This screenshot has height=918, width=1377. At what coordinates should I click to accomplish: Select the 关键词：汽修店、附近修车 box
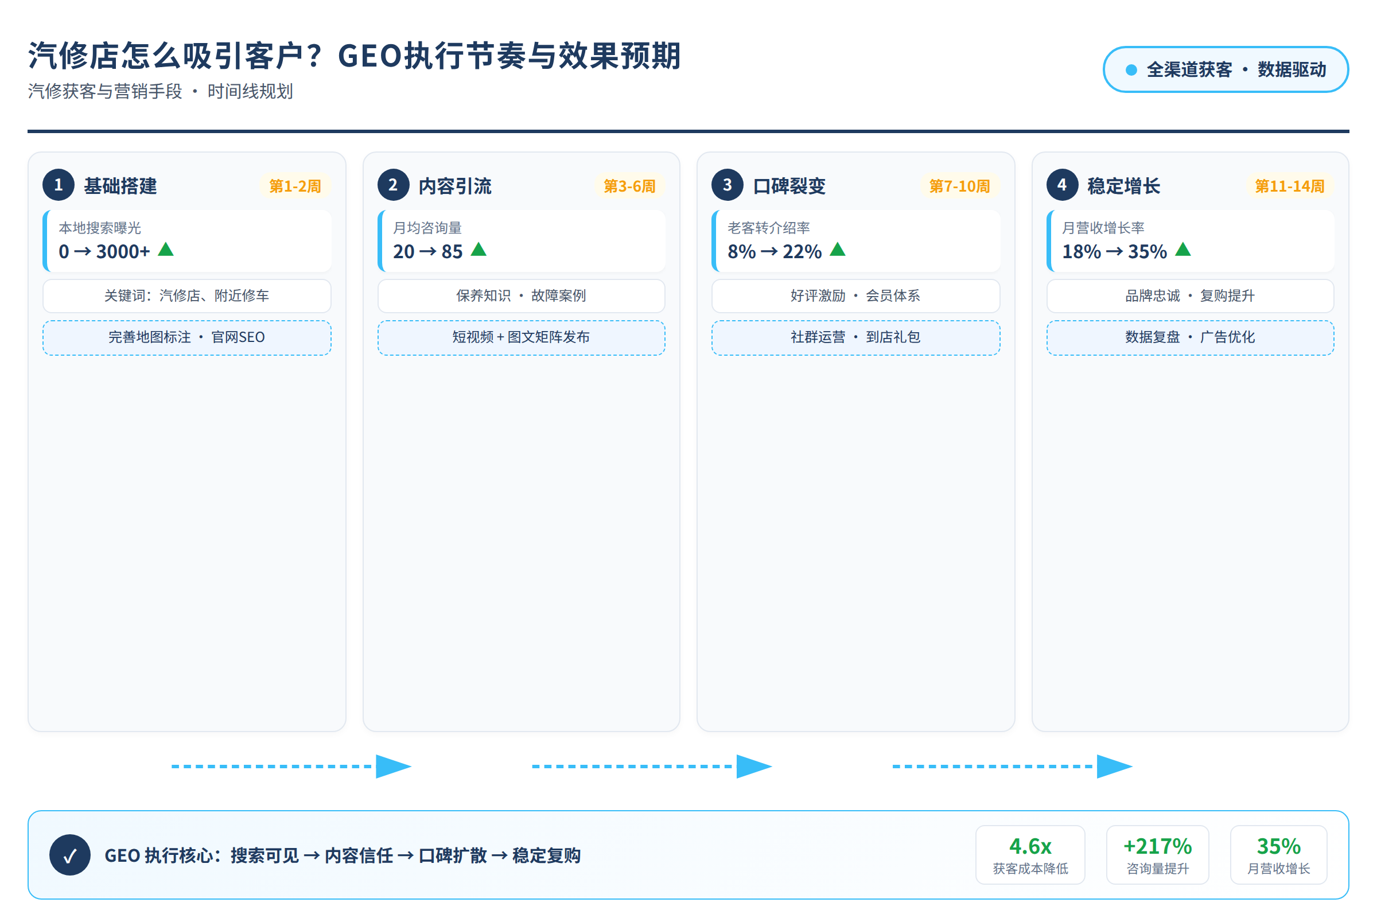click(187, 295)
